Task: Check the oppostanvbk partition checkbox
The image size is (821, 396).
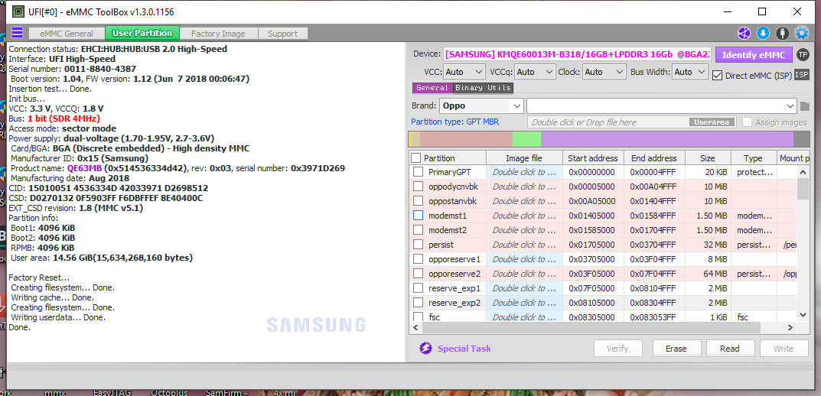Action: pyautogui.click(x=418, y=201)
